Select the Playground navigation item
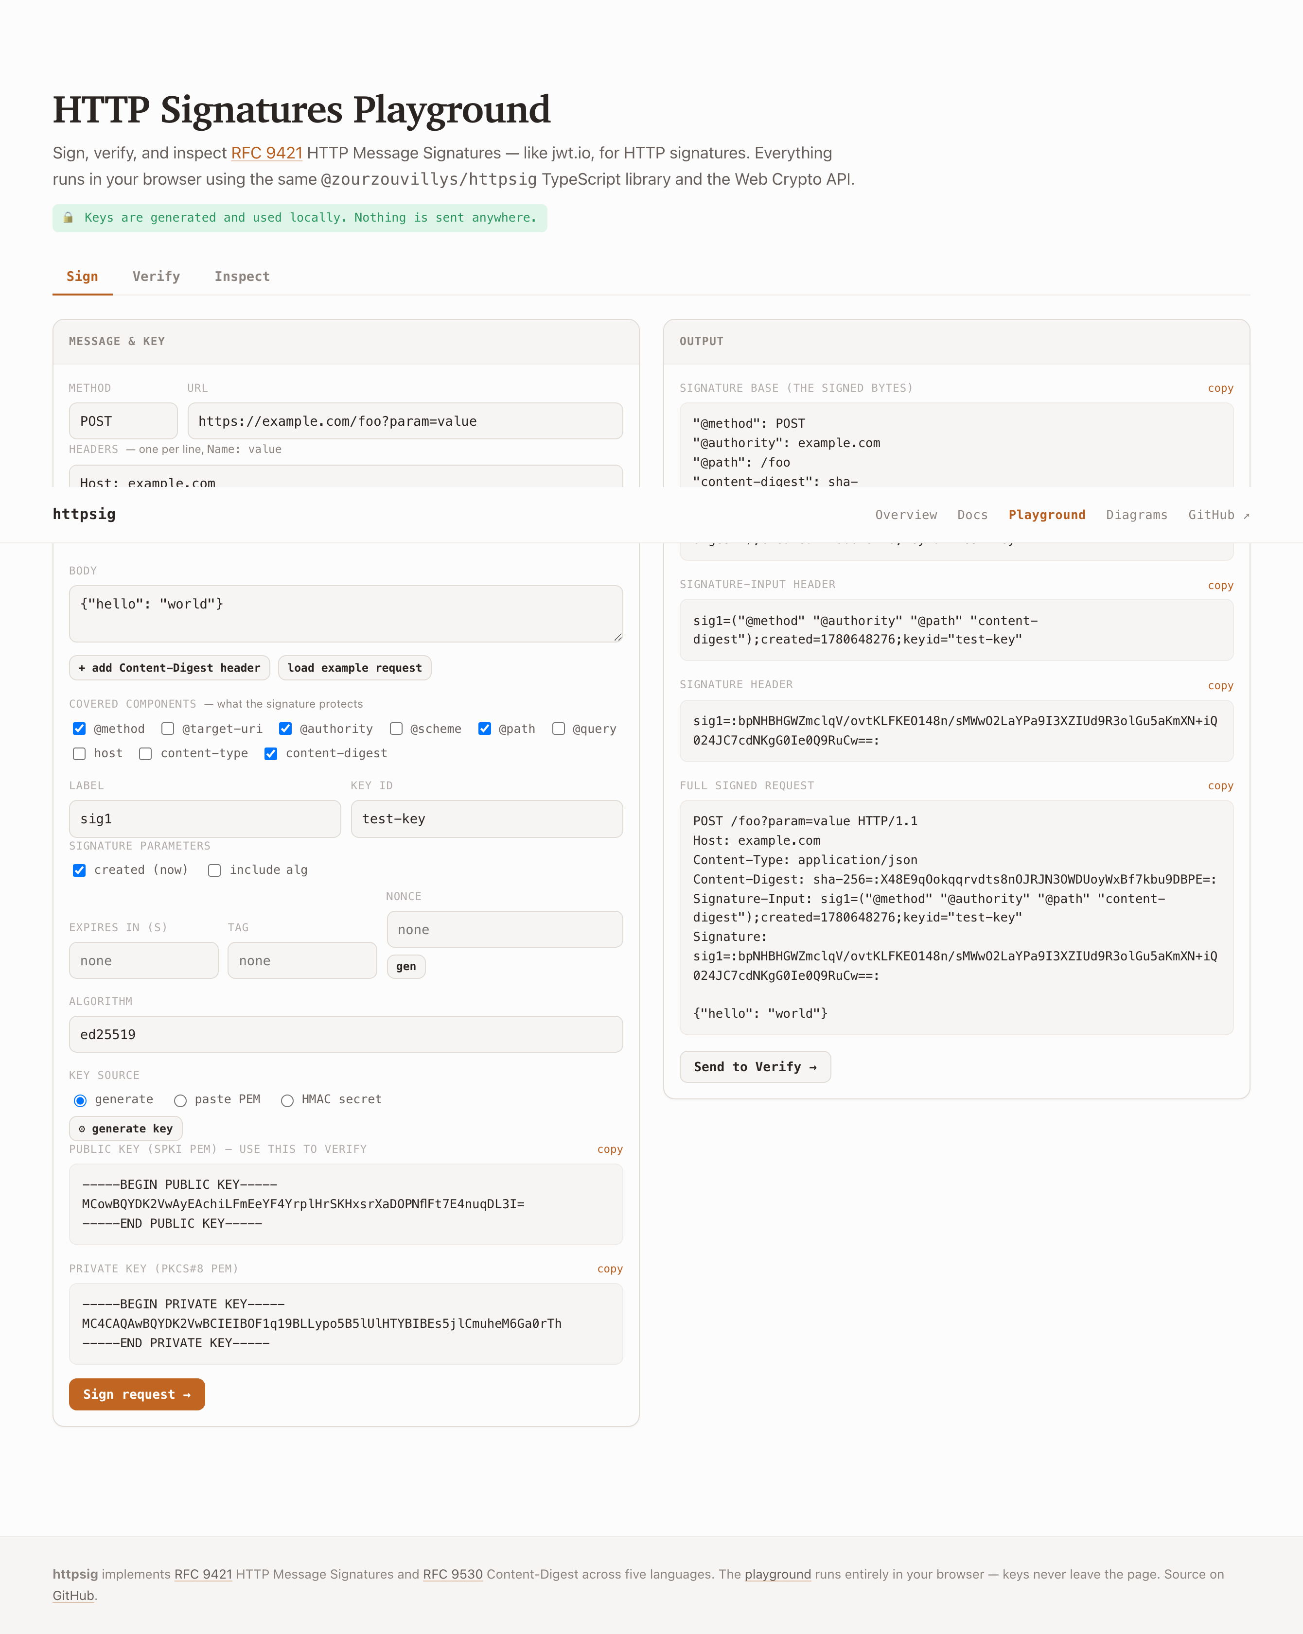 click(1047, 515)
